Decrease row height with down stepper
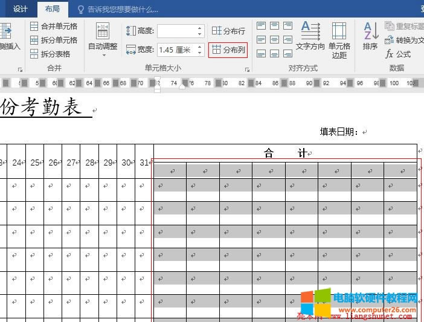424x322 pixels. (199, 34)
